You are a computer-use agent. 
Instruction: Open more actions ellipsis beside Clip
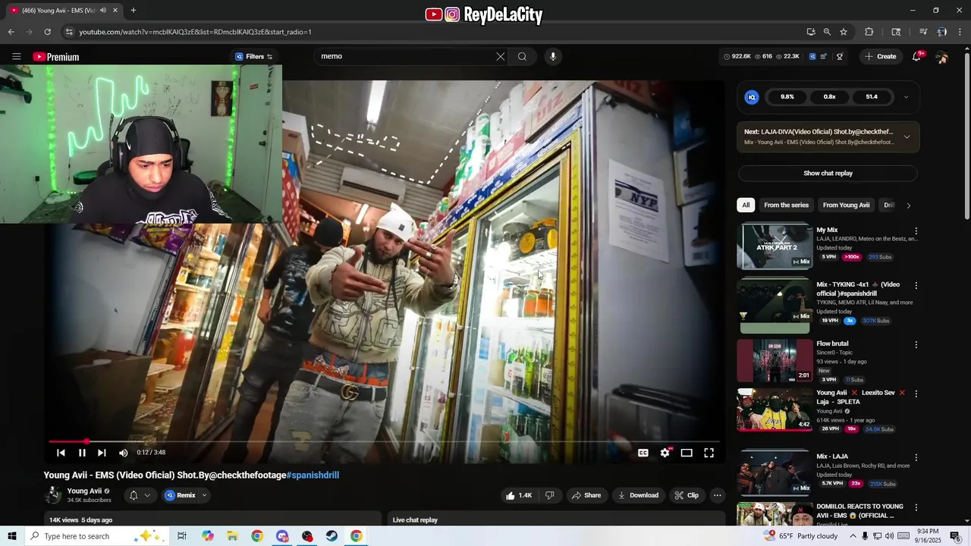pyautogui.click(x=717, y=495)
